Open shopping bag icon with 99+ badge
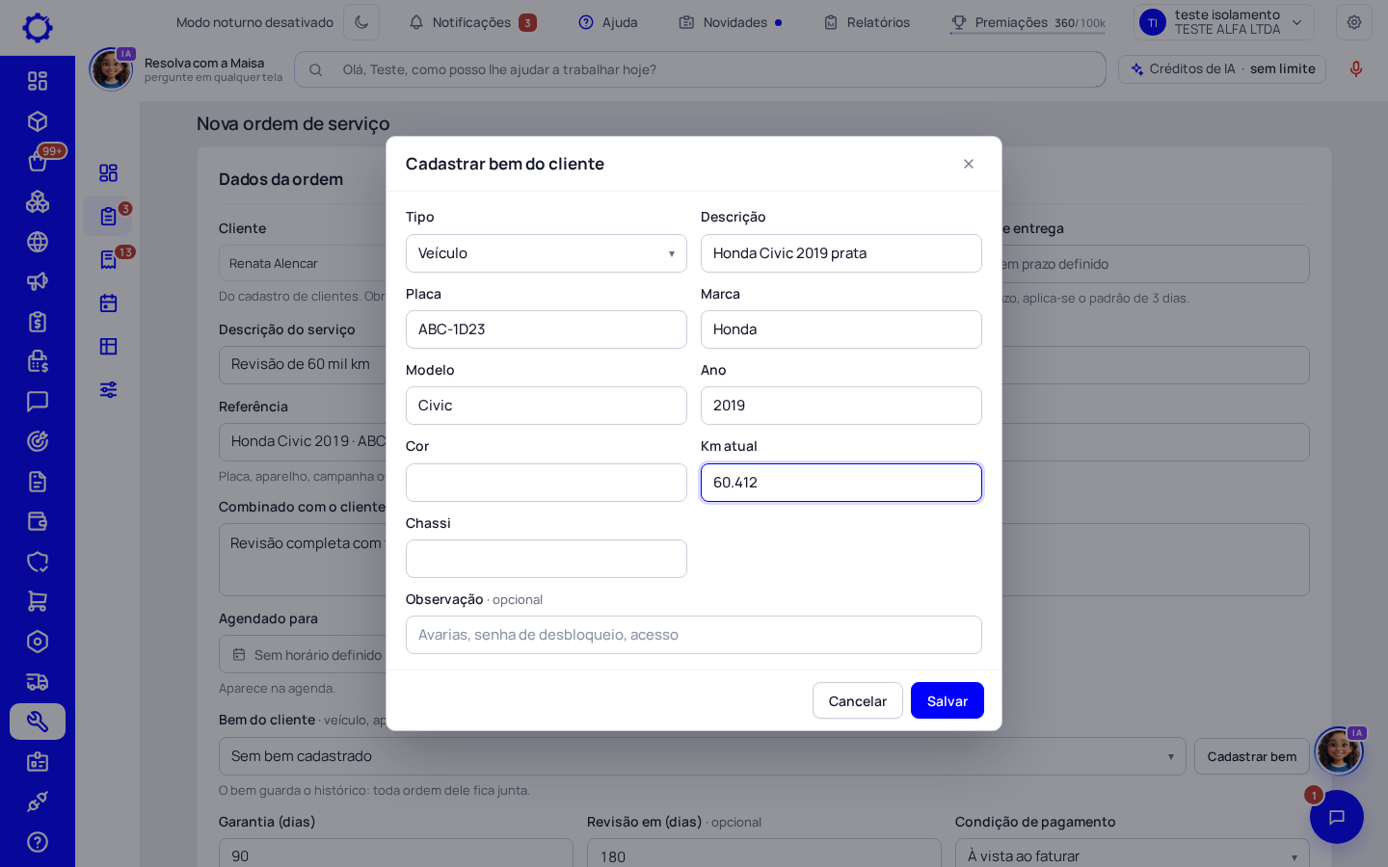The height and width of the screenshot is (867, 1388). [x=38, y=161]
